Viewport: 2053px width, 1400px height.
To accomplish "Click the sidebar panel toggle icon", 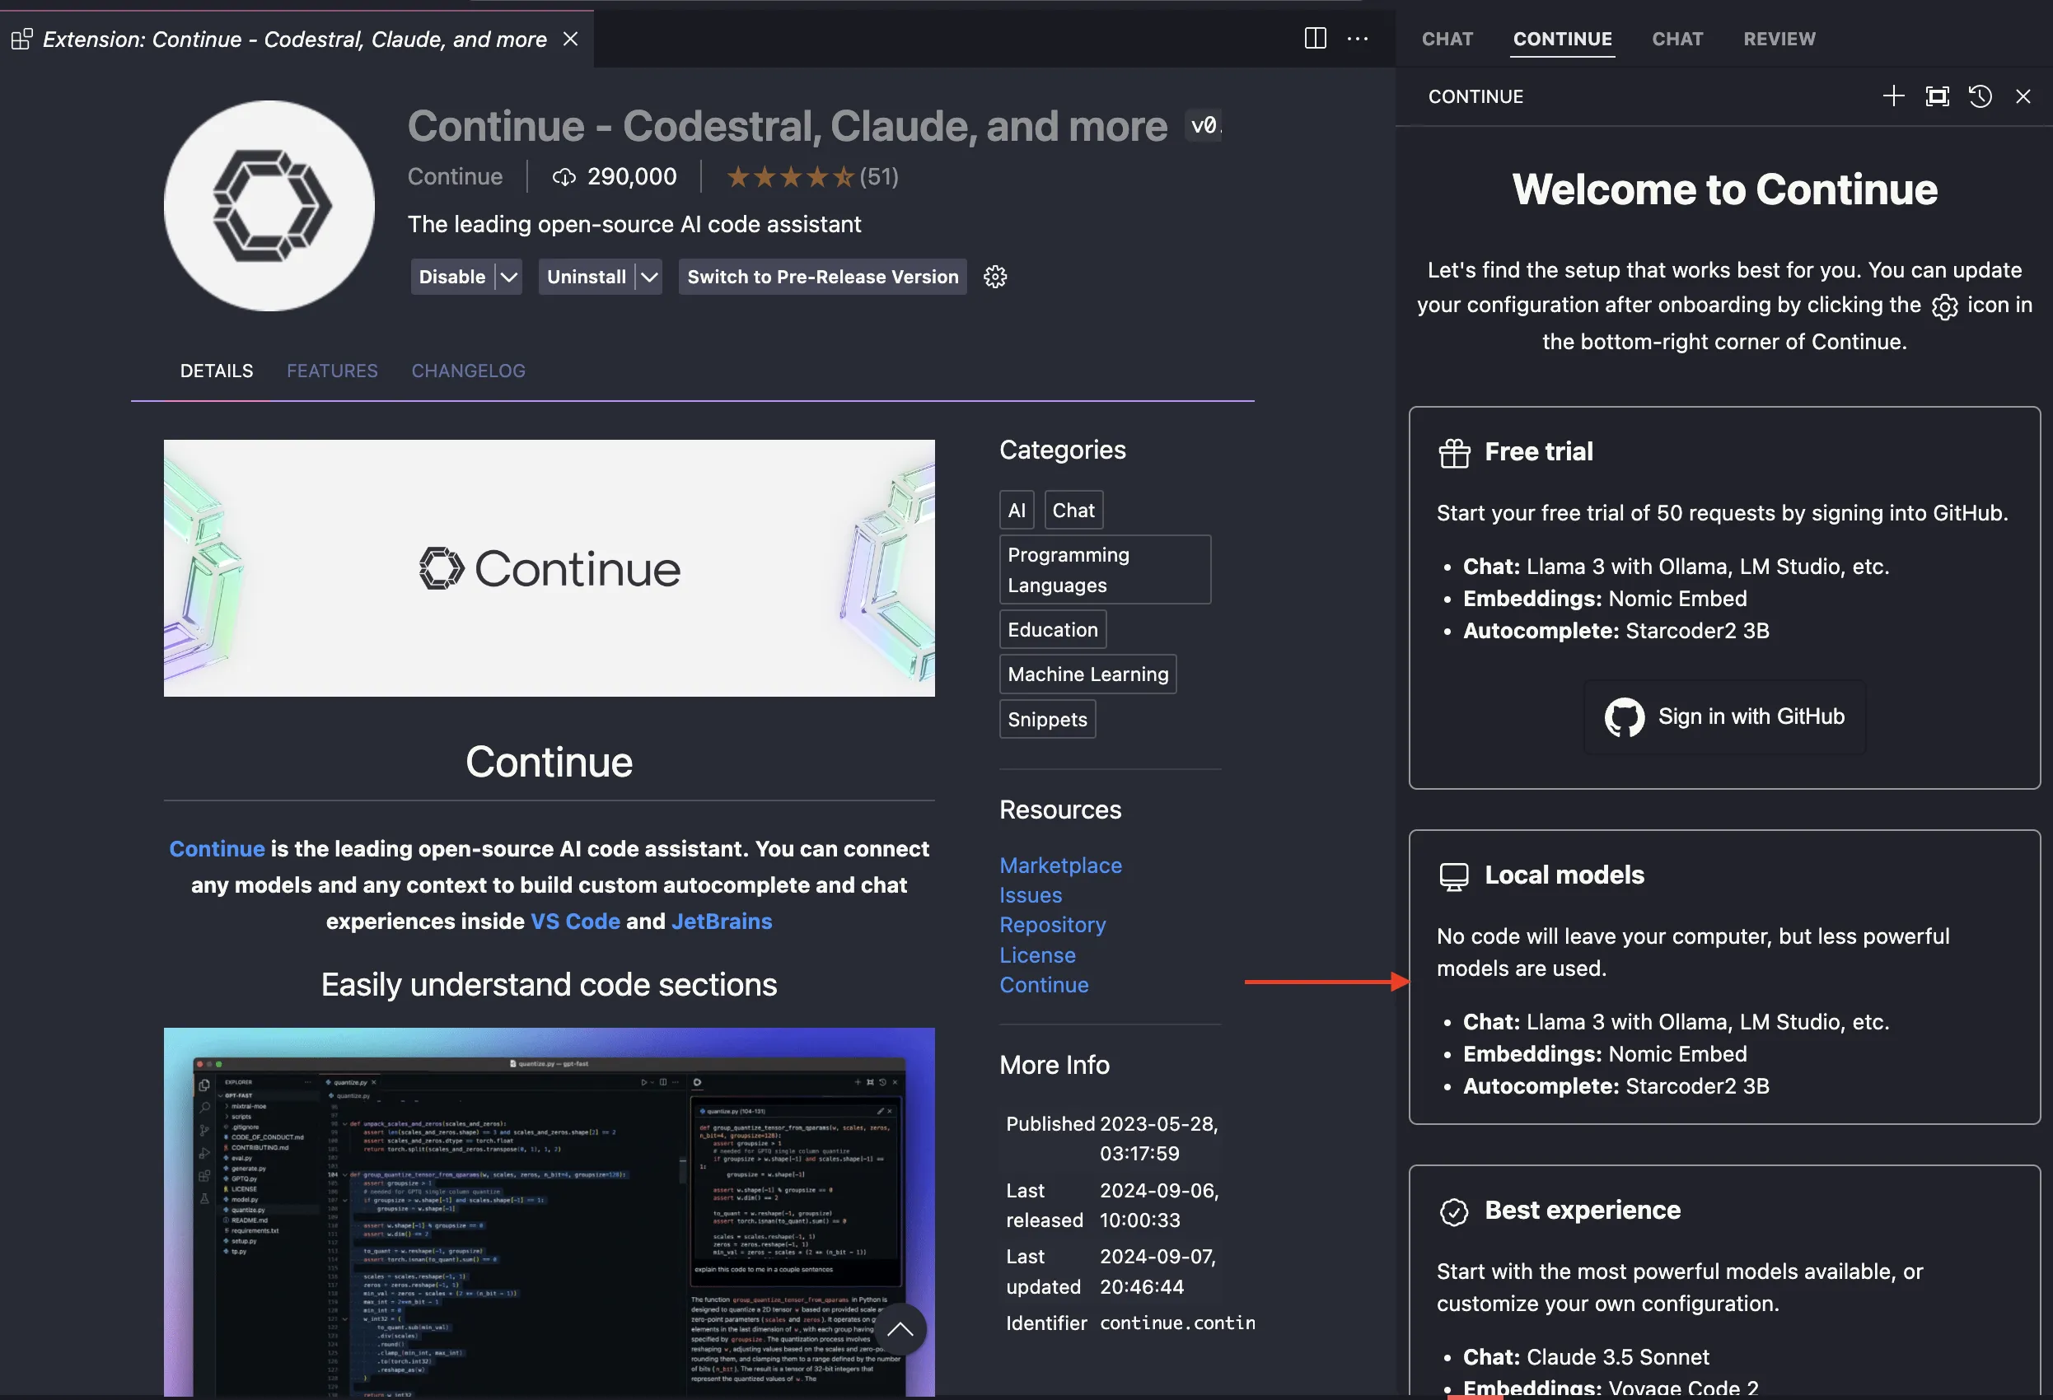I will coord(1315,37).
